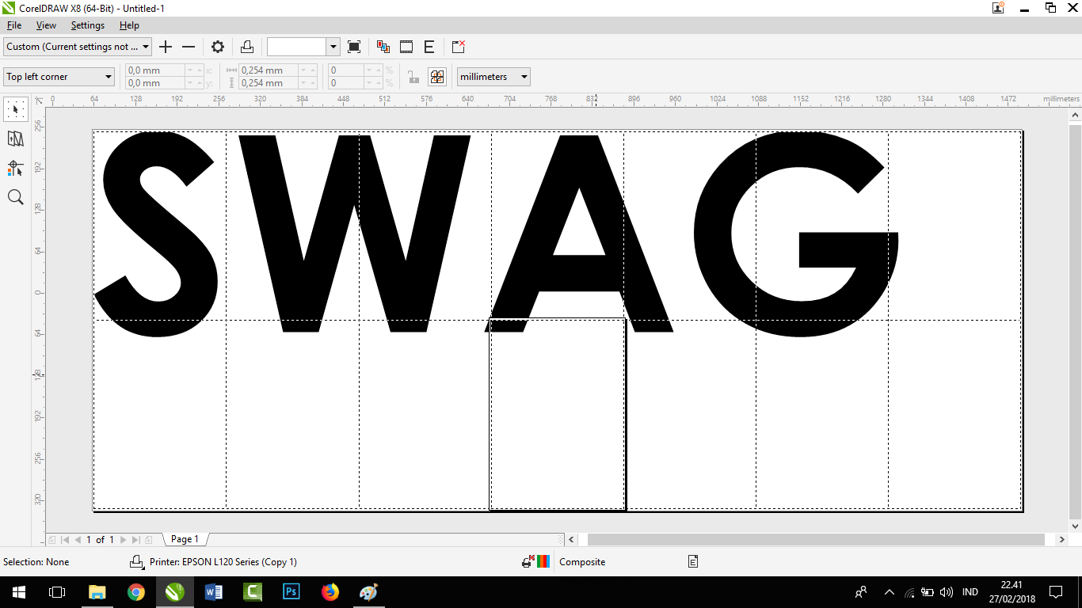1082x608 pixels.
Task: Click the plus icon to save print style
Action: point(166,47)
